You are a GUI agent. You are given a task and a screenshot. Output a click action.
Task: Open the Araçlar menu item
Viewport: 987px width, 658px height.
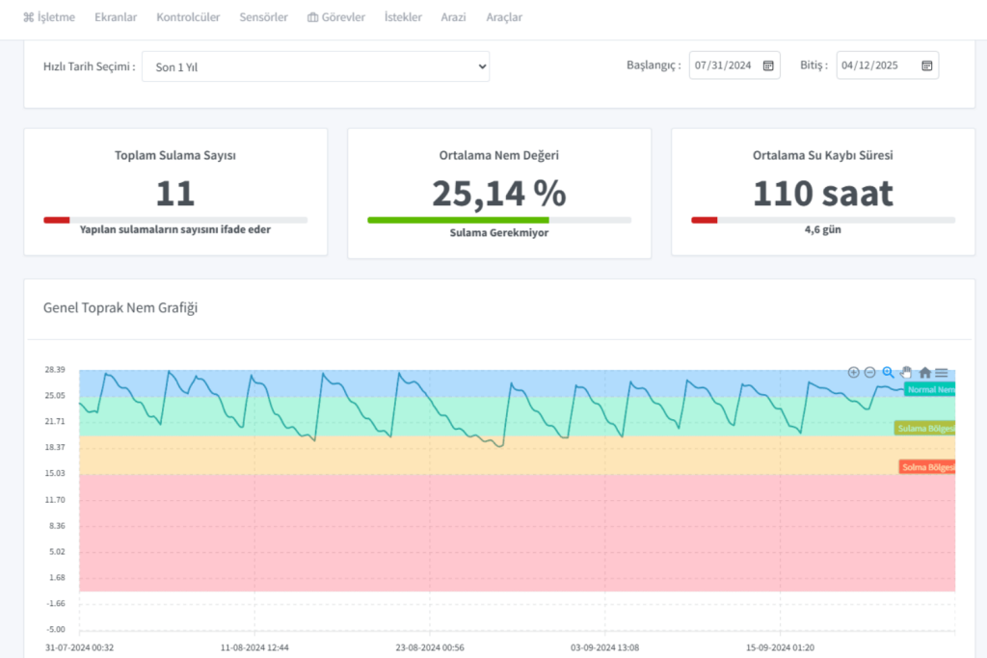pos(504,17)
